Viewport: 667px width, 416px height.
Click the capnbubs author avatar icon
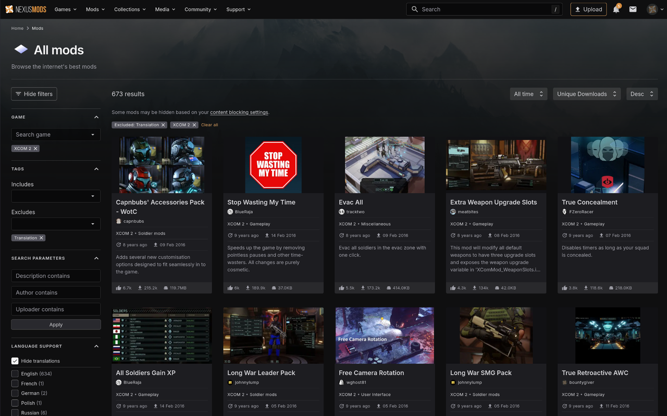point(119,221)
